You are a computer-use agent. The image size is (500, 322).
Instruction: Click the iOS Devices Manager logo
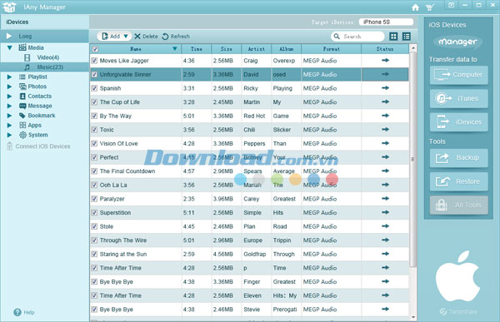[x=457, y=42]
